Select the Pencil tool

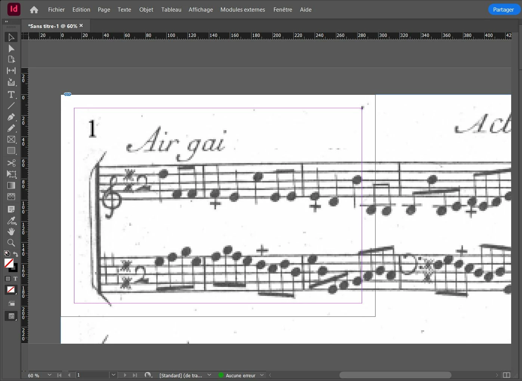point(11,128)
